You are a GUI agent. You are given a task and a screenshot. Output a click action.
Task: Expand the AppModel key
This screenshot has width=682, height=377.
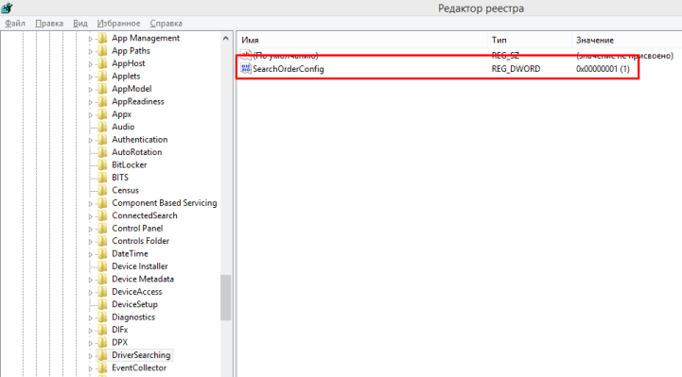tap(91, 90)
